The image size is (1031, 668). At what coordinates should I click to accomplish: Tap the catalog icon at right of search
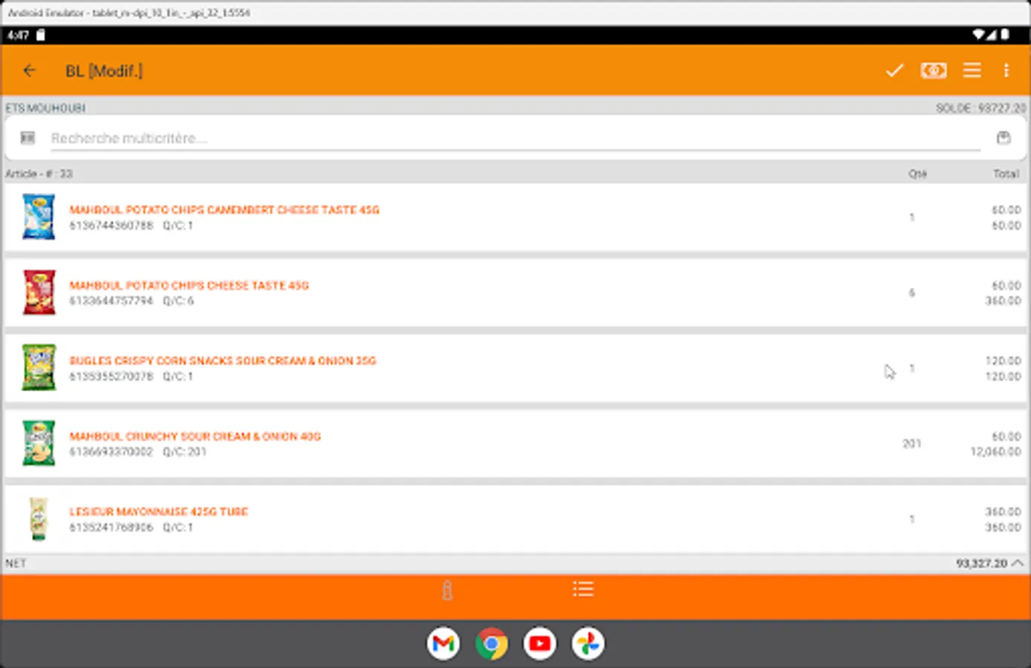1004,138
